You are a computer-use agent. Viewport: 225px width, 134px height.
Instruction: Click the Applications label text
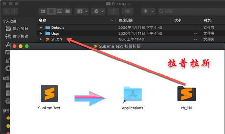133,108
